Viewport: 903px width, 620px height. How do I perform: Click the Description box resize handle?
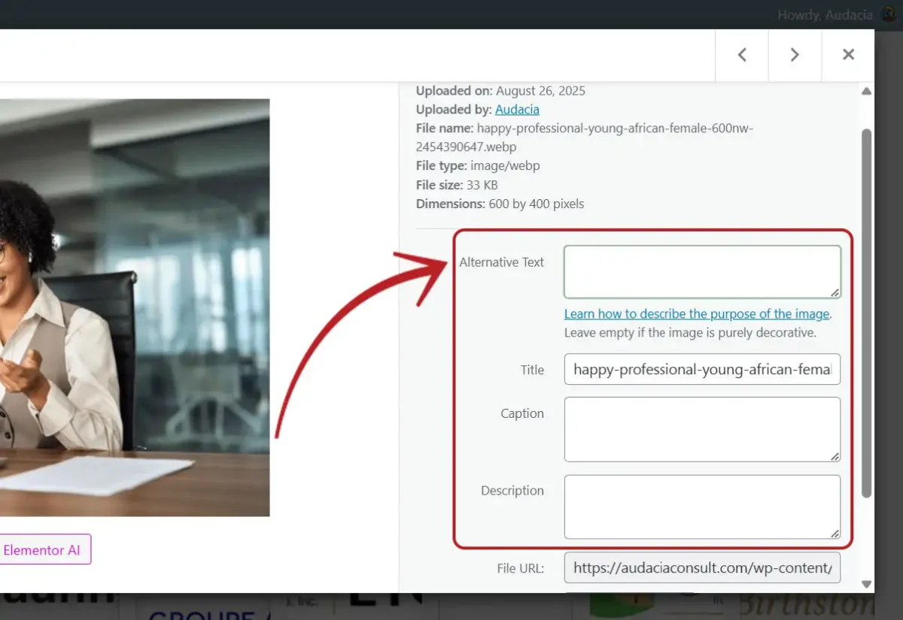point(835,534)
